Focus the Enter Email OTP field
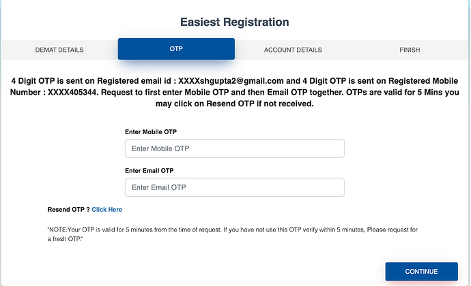The width and height of the screenshot is (471, 286). coord(234,187)
